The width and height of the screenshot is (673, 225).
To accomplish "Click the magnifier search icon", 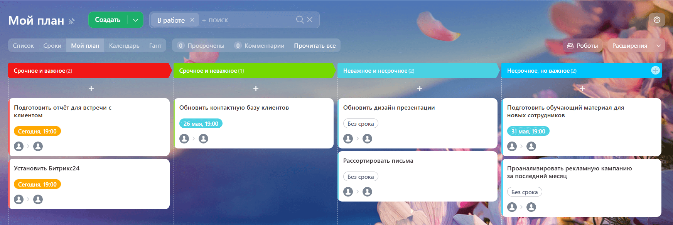I will [x=300, y=20].
